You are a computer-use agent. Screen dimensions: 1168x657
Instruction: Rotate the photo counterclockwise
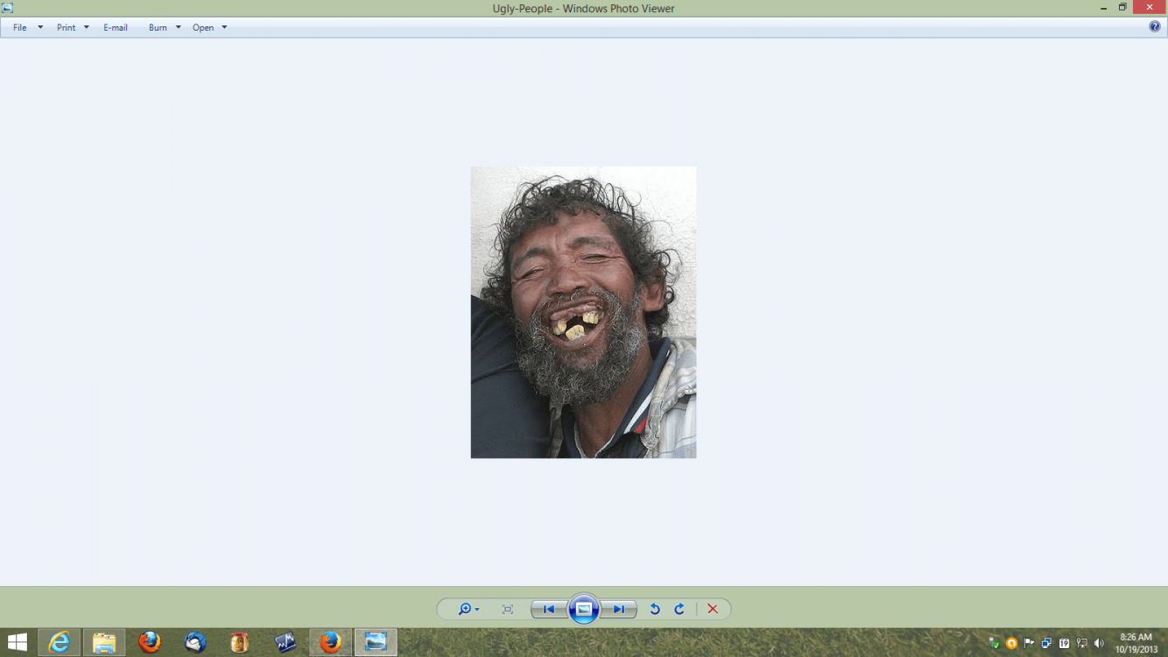pyautogui.click(x=655, y=609)
